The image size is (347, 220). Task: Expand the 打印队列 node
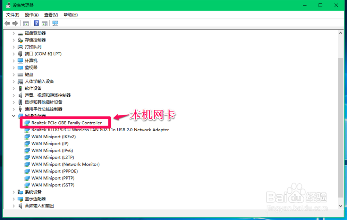coord(14,47)
